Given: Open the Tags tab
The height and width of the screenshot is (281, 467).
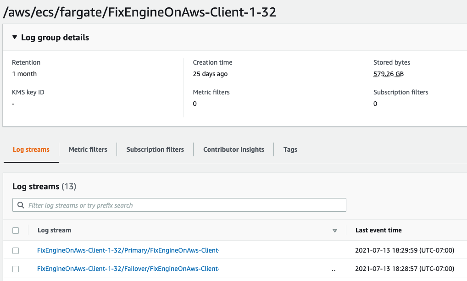Looking at the screenshot, I should [x=290, y=149].
